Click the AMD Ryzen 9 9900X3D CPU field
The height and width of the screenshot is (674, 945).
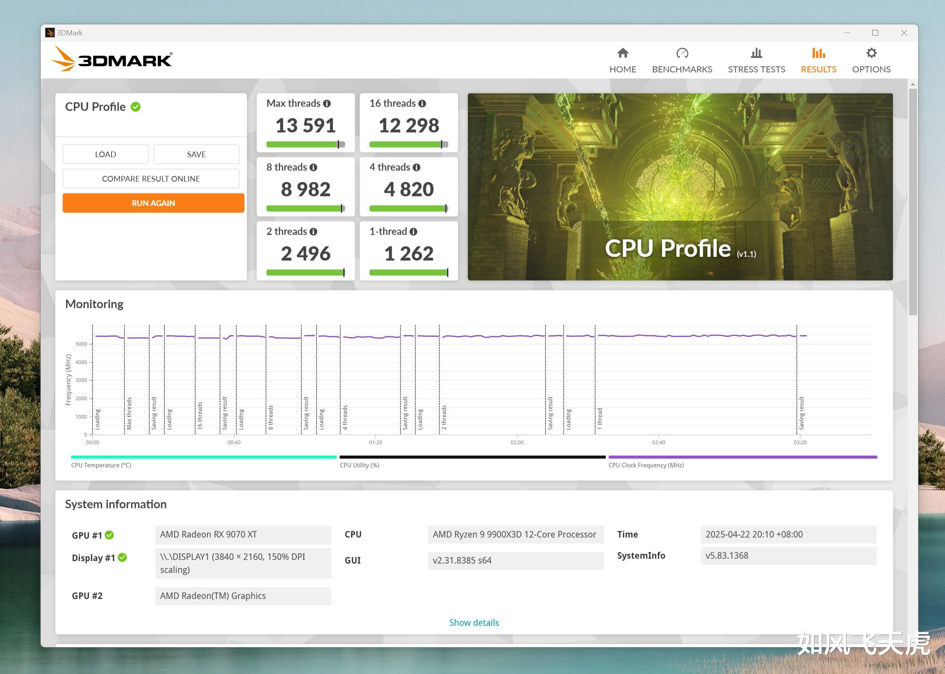point(515,534)
